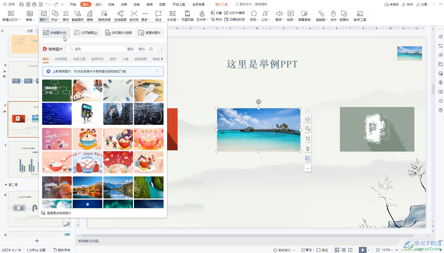Open 教学工具 (Teaching Tools)
This screenshot has width=444, height=253.
click(x=360, y=16)
